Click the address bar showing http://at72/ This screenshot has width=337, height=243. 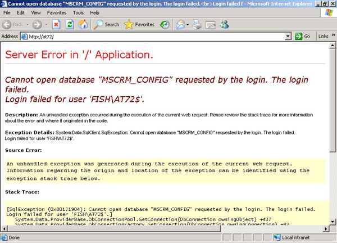click(x=156, y=37)
